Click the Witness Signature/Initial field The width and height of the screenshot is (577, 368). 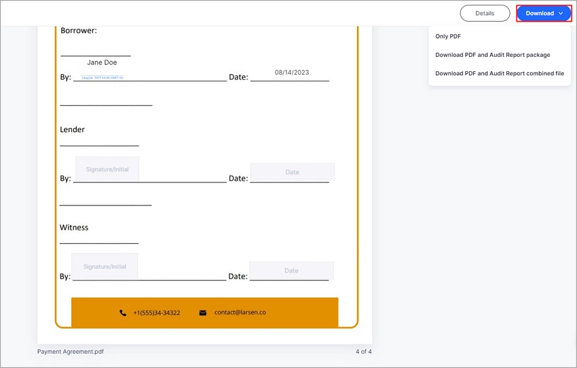(105, 266)
